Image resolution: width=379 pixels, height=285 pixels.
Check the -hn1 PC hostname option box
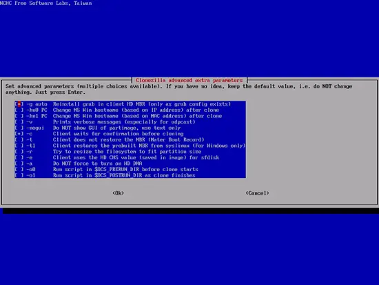click(19, 116)
